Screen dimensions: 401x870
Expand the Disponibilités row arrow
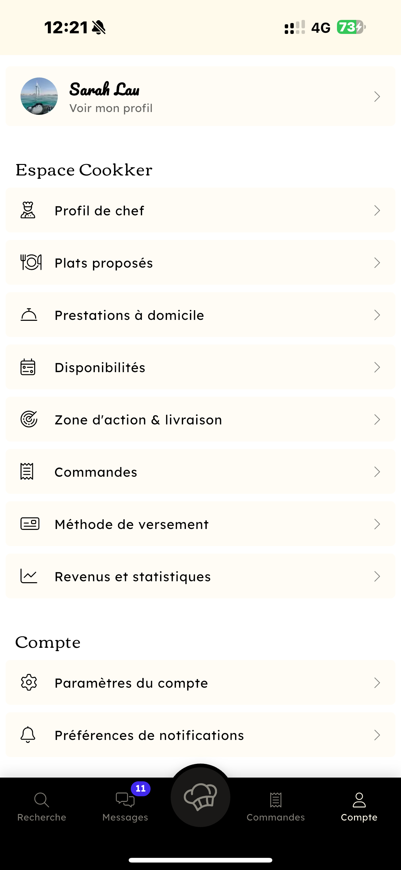click(x=377, y=367)
